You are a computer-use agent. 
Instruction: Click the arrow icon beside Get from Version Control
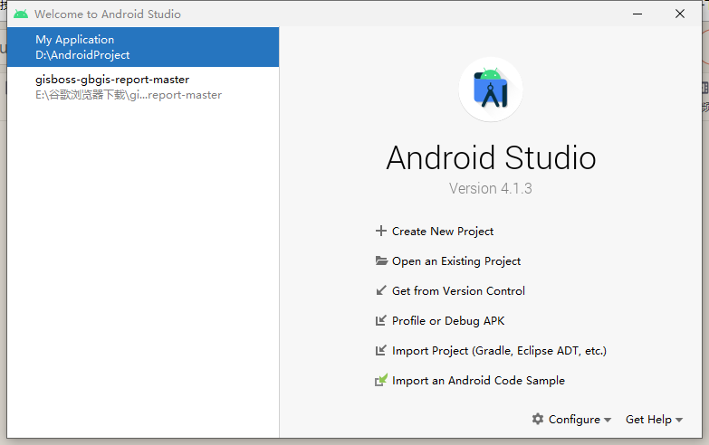click(x=381, y=290)
